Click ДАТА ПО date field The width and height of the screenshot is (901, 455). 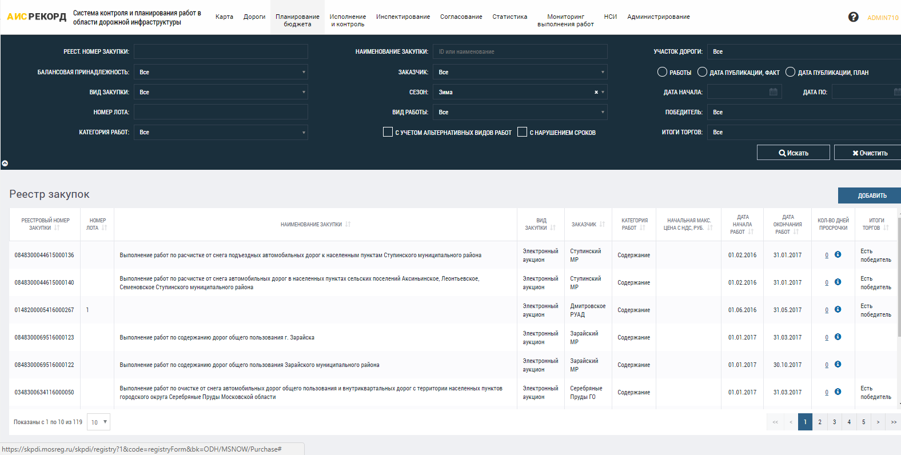(x=866, y=92)
